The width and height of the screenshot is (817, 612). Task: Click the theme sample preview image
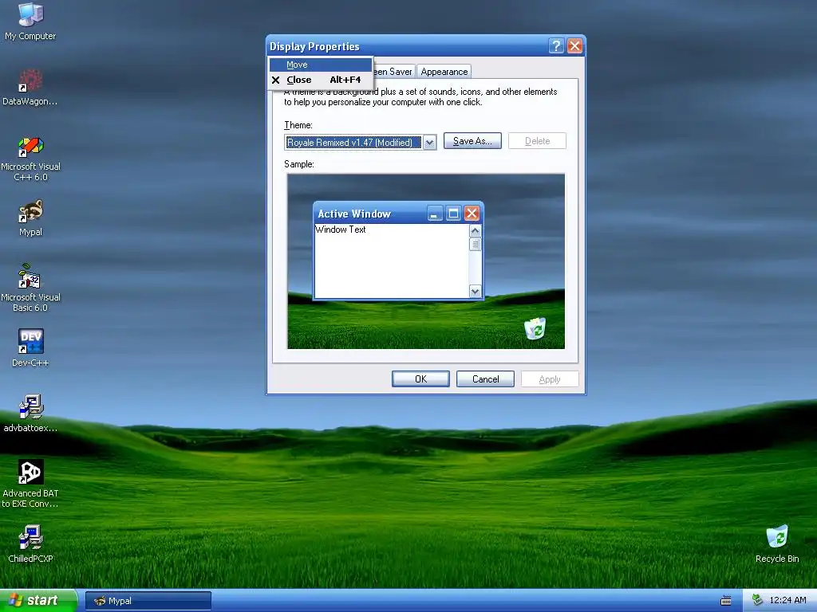click(x=426, y=261)
